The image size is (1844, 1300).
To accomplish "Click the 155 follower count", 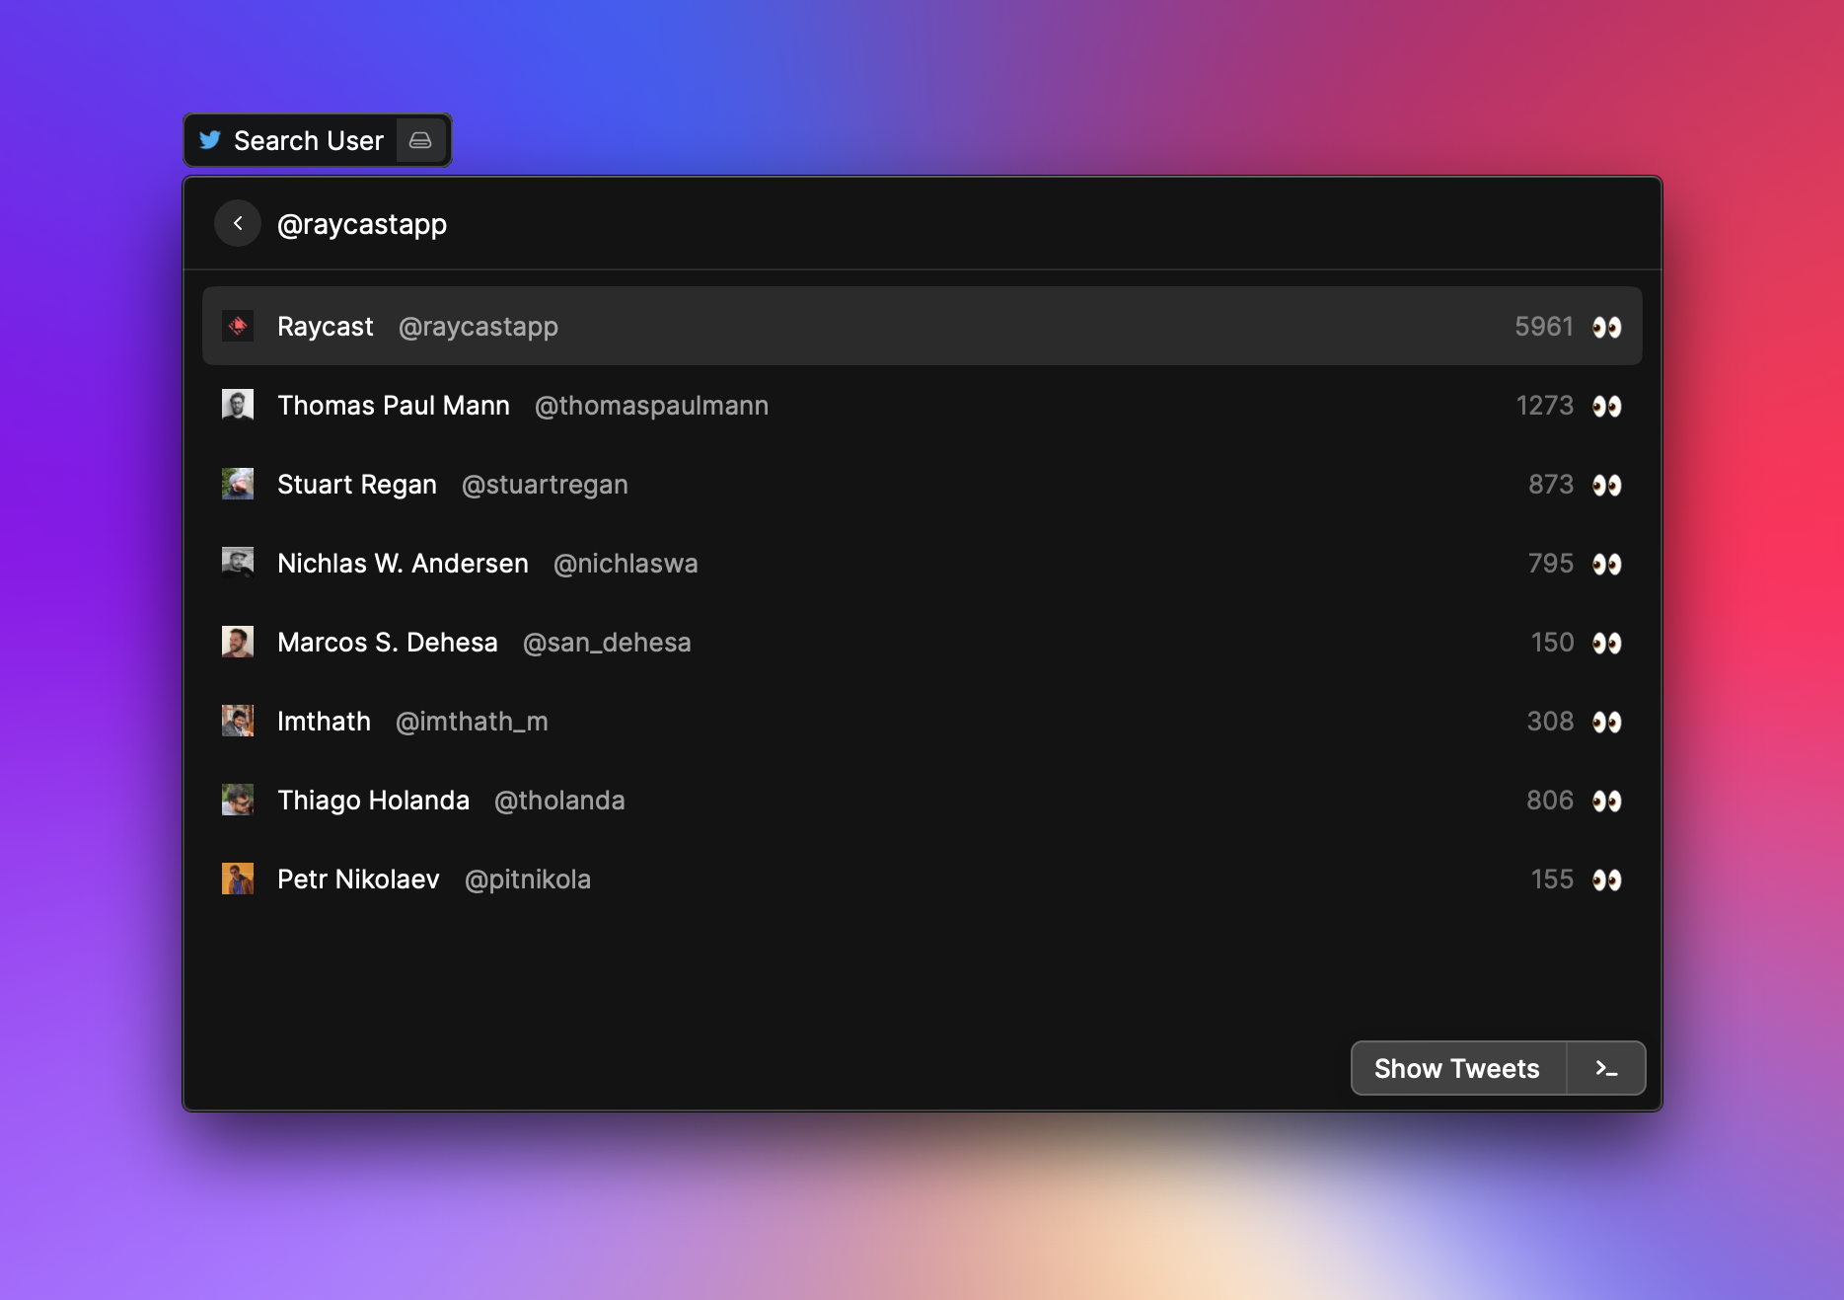I will tap(1552, 879).
